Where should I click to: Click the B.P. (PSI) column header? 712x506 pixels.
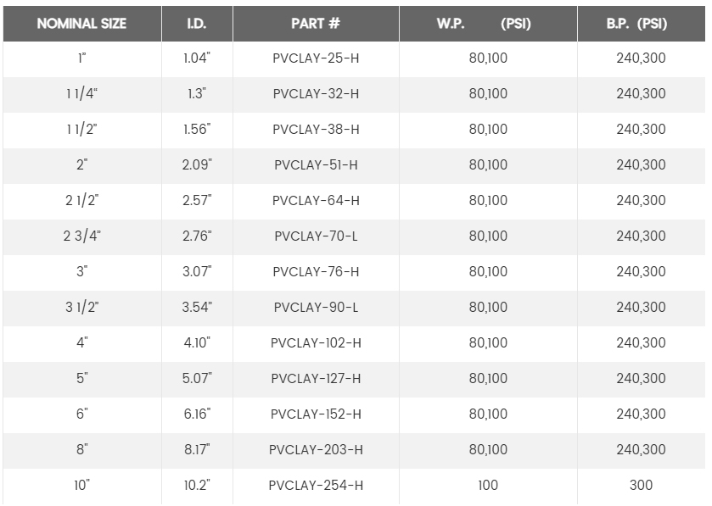pos(642,24)
